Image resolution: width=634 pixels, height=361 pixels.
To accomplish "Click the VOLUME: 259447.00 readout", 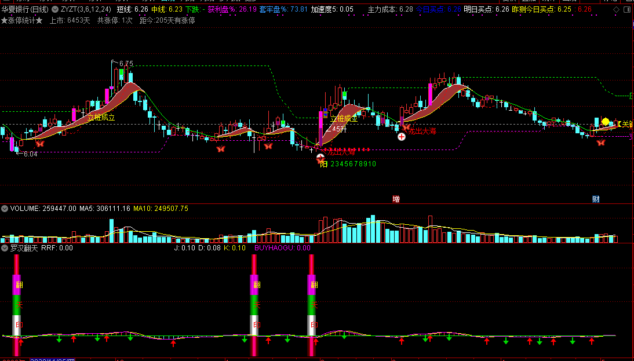I will point(43,209).
